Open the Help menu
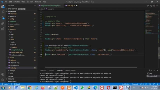Viewport: 160px width, 90px height. [44, 2]
